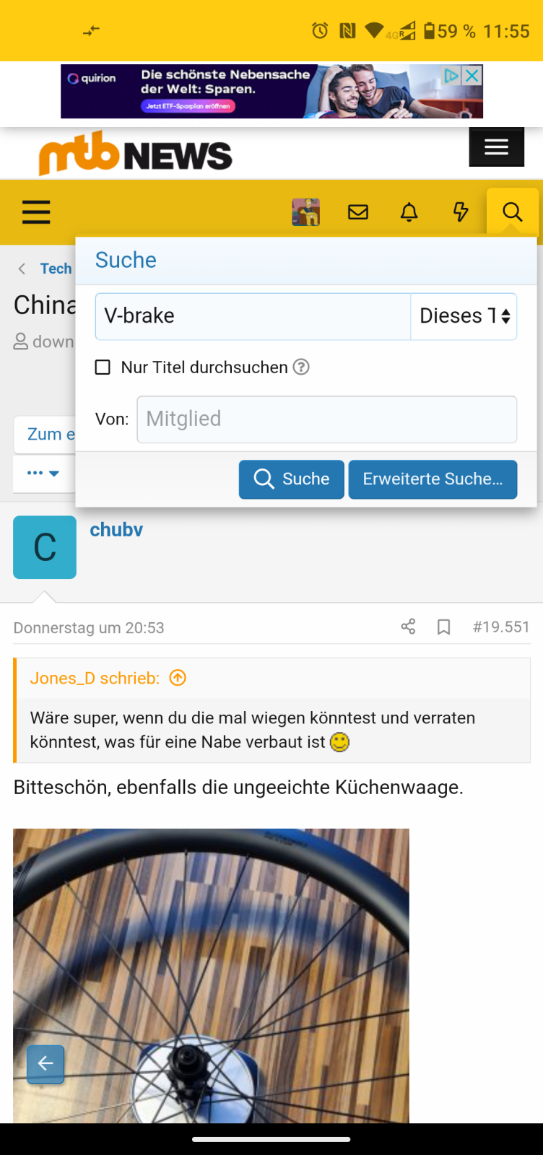This screenshot has height=1155, width=543.
Task: Open the black hamburger site menu
Action: click(x=496, y=147)
